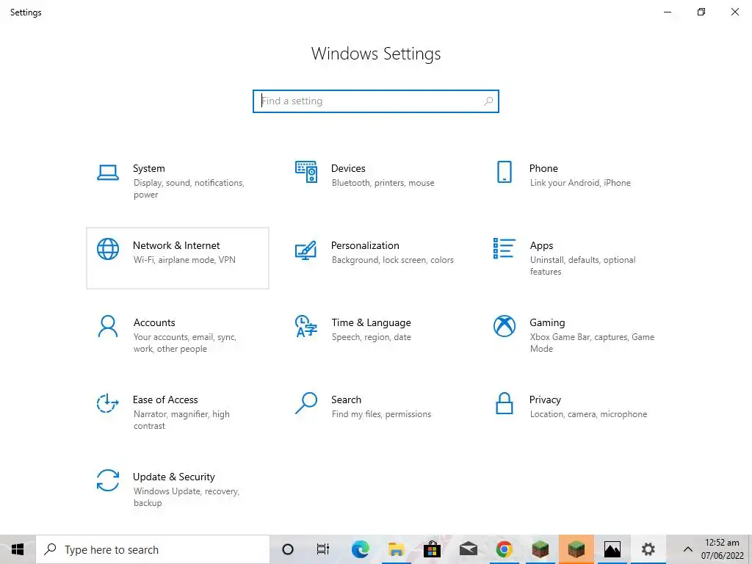Click the Personalization paintbrush icon
Viewport: 752px width, 564px height.
[306, 250]
